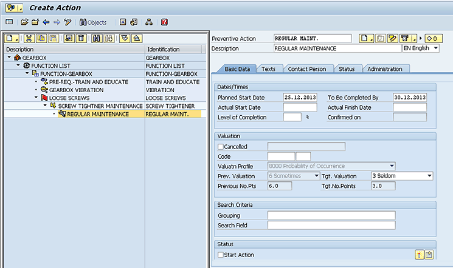This screenshot has height=268, width=453.
Task: Click the expand all nodes icon
Action: point(124,38)
